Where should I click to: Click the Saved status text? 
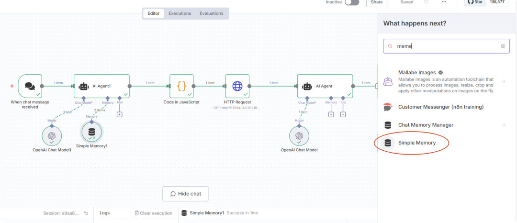407,2
